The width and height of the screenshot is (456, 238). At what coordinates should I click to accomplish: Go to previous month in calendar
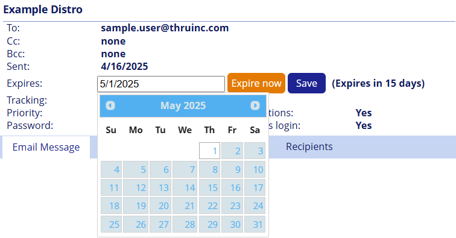[110, 105]
